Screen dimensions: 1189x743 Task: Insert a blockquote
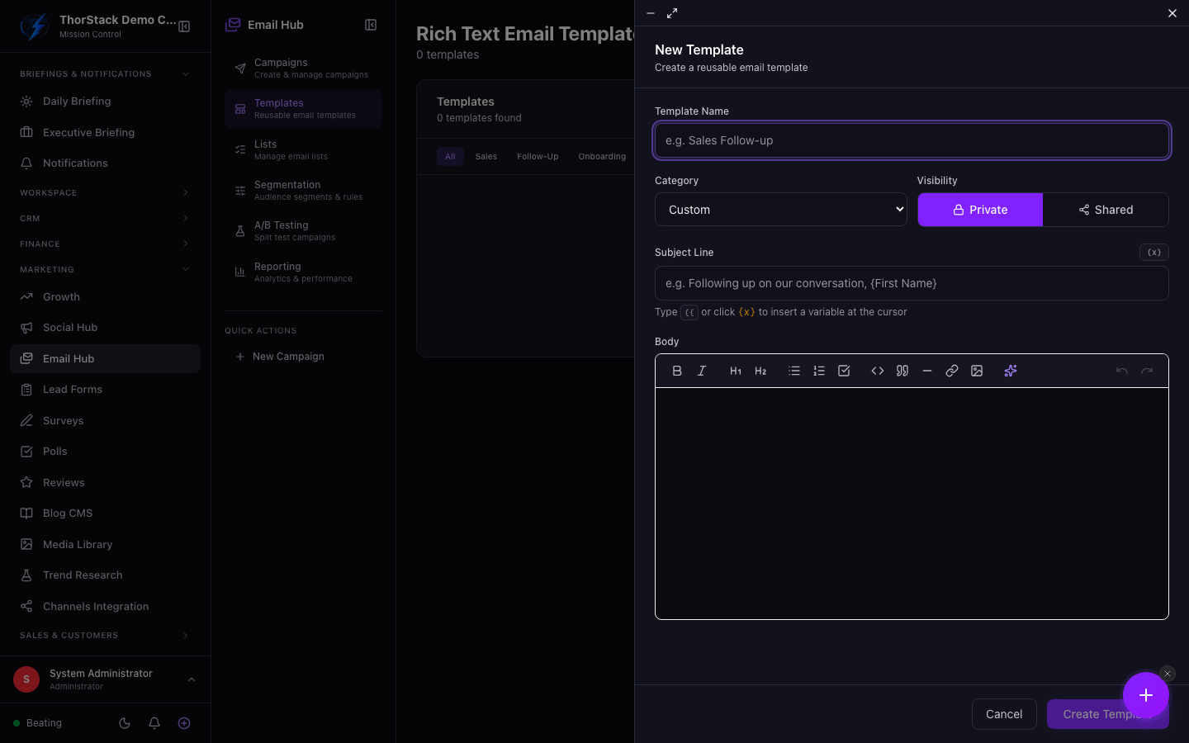tap(902, 371)
